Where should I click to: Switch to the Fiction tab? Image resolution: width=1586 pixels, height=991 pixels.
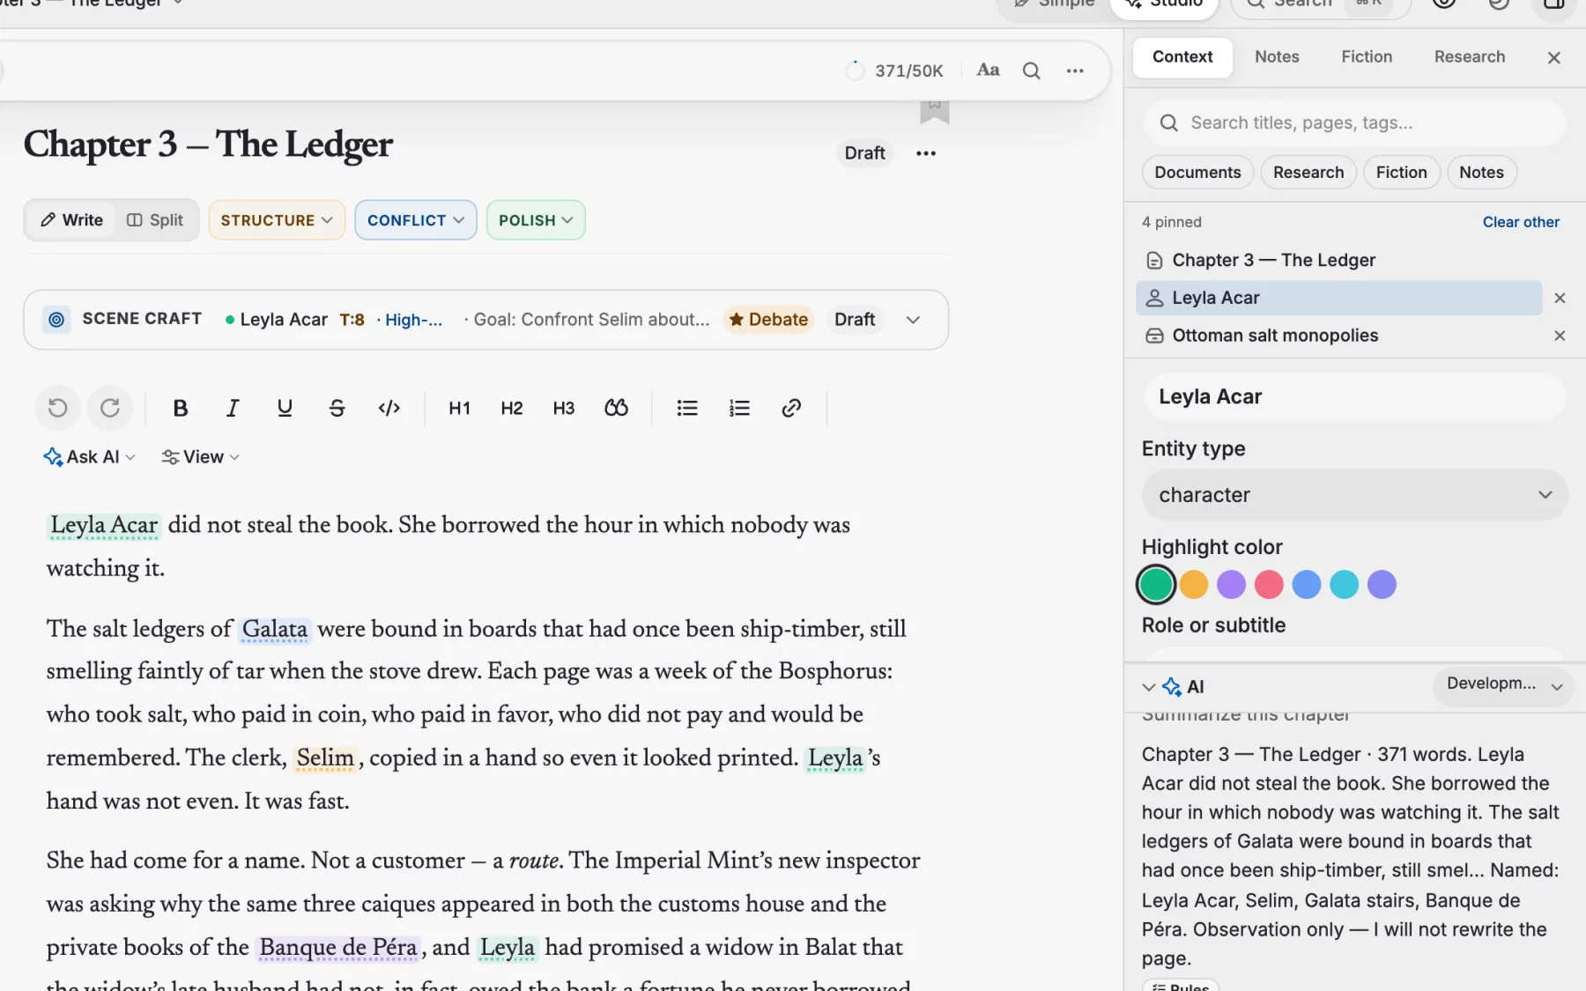tap(1366, 56)
